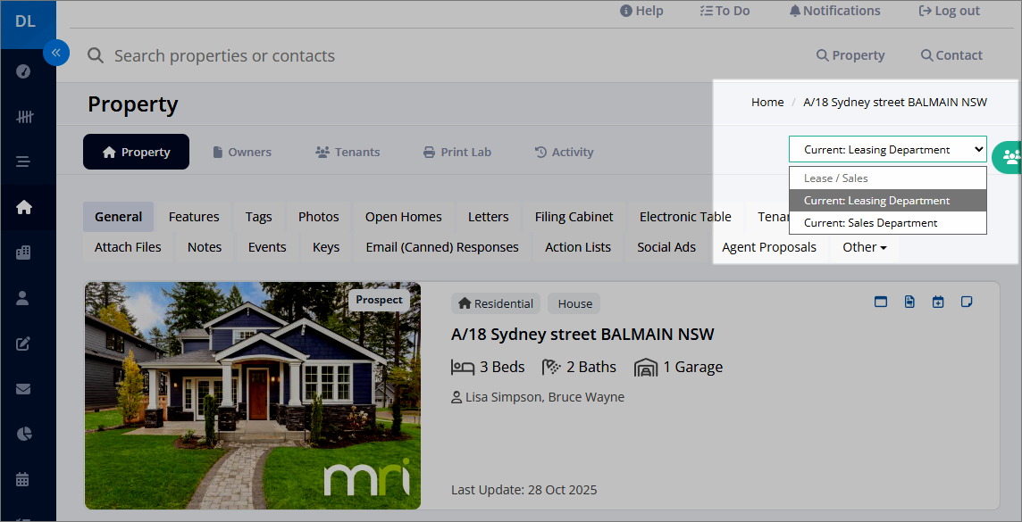Open the Features sub-tab
The height and width of the screenshot is (522, 1022).
click(x=194, y=217)
